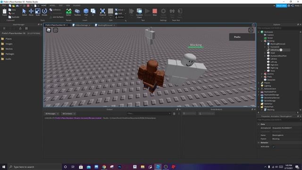This screenshot has height=170, width=302.
Task: Activate the Move tool
Action: [31, 12]
